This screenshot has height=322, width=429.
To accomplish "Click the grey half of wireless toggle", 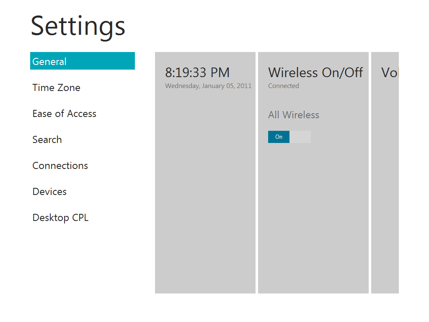I will point(300,137).
